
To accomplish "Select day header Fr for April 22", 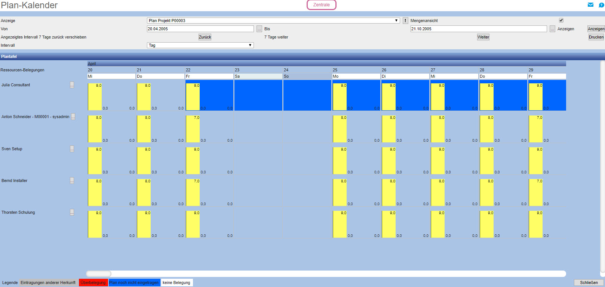I will [209, 76].
